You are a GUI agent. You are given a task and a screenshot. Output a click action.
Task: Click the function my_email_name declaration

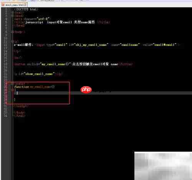coord(34,87)
